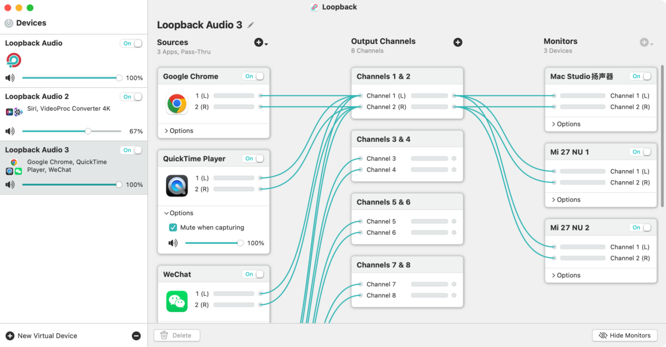Click the Channels 5 & 6 card header

407,202
